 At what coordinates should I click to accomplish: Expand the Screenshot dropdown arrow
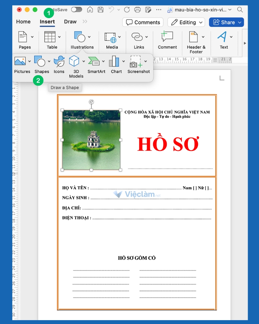point(145,61)
